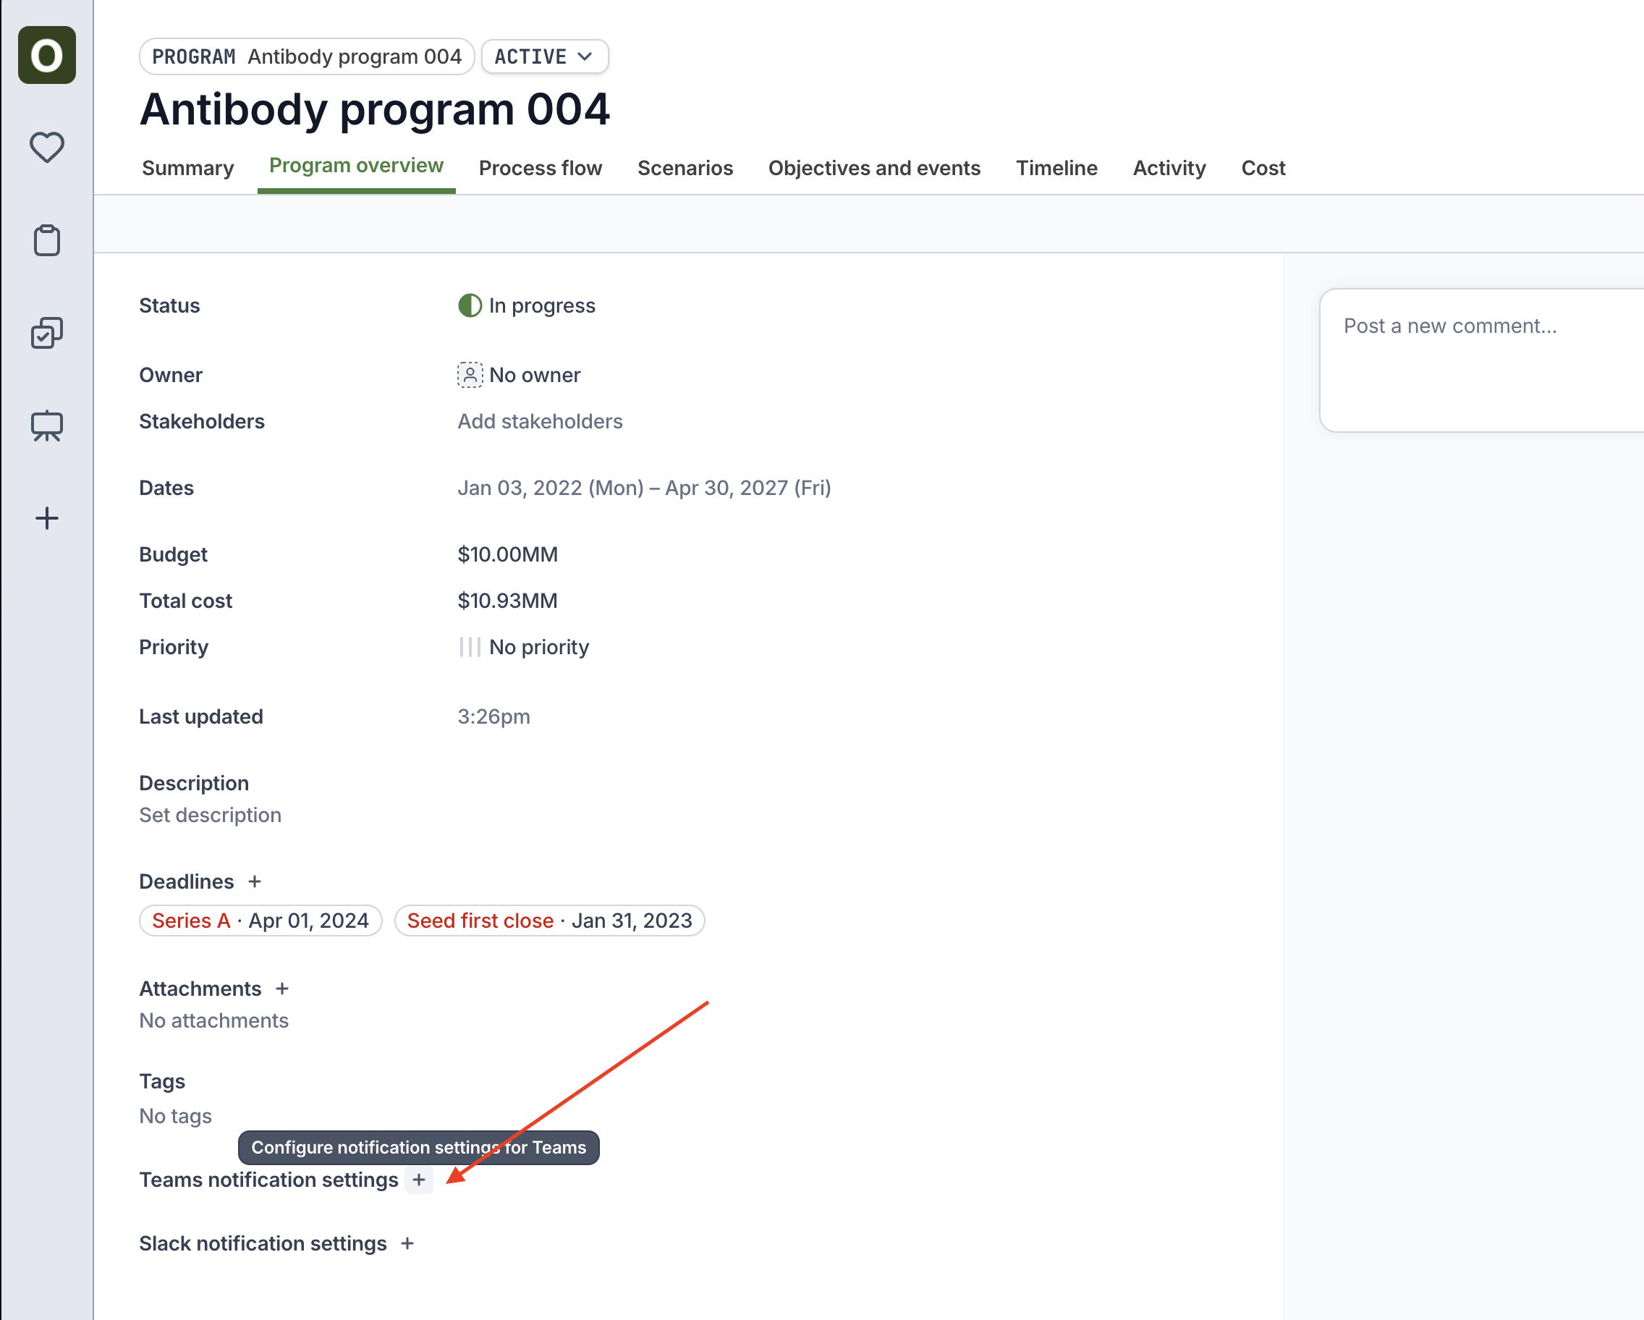1644x1320 pixels.
Task: Focus the Post a new comment field
Action: coord(1479,358)
